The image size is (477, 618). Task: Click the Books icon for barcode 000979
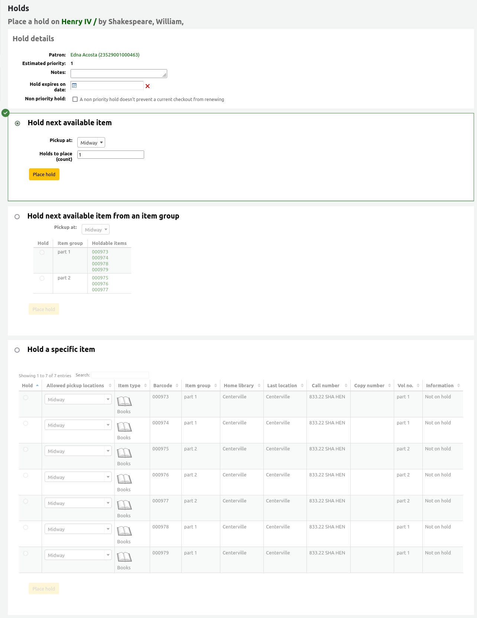click(124, 557)
